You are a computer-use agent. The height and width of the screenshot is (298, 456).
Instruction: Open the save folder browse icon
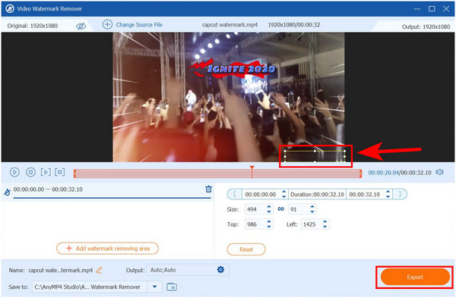click(x=172, y=287)
